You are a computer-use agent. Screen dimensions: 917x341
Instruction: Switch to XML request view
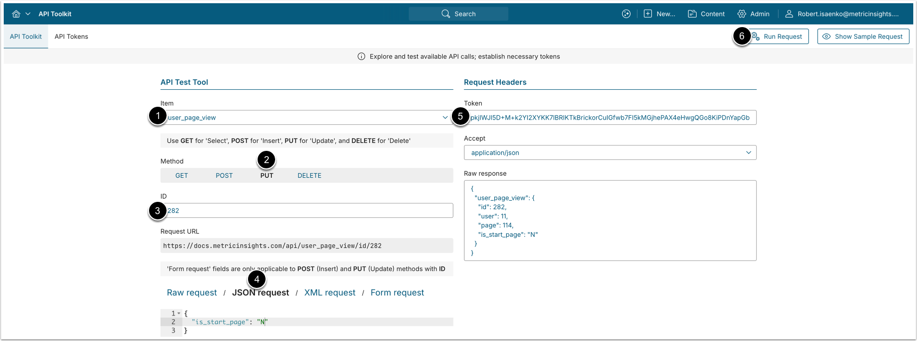coord(329,293)
